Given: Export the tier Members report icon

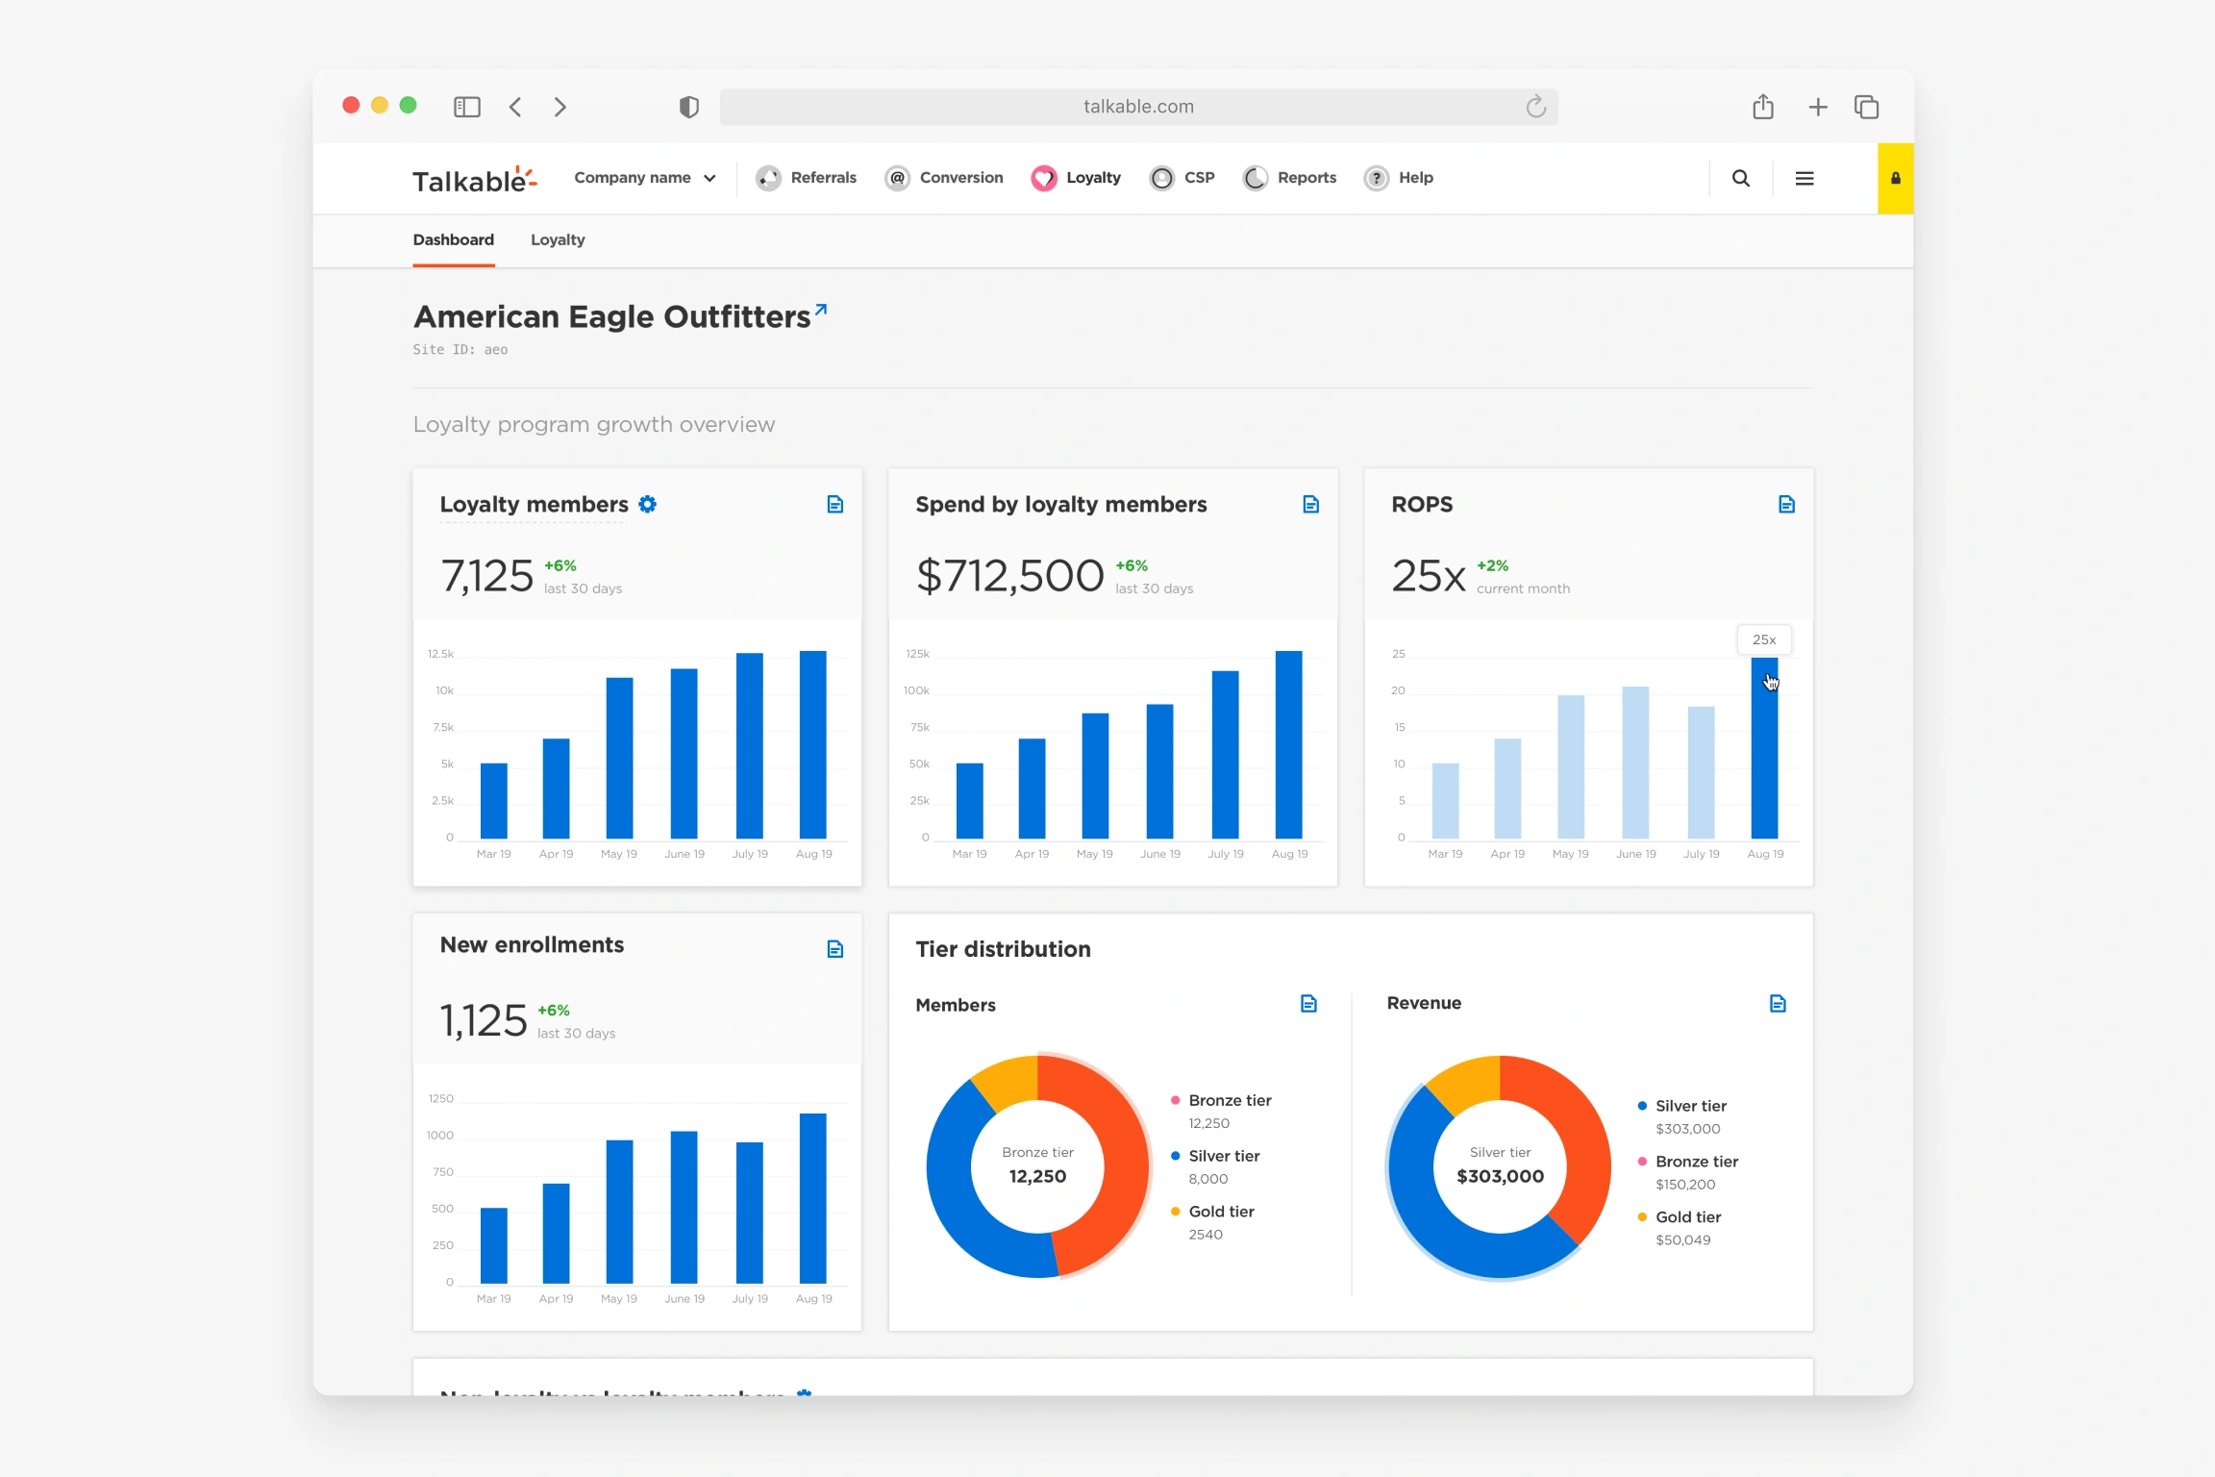Looking at the screenshot, I should 1308,1004.
